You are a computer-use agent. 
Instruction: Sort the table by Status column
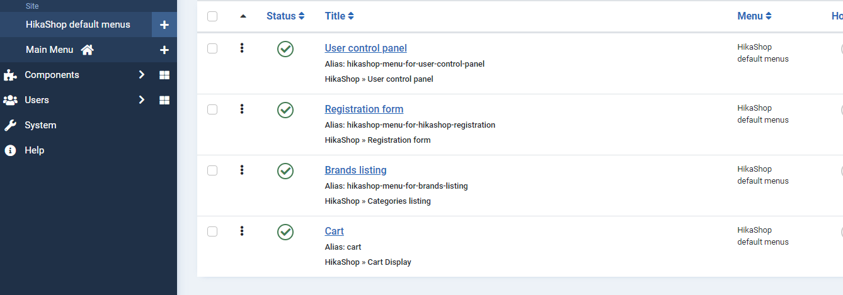(285, 16)
